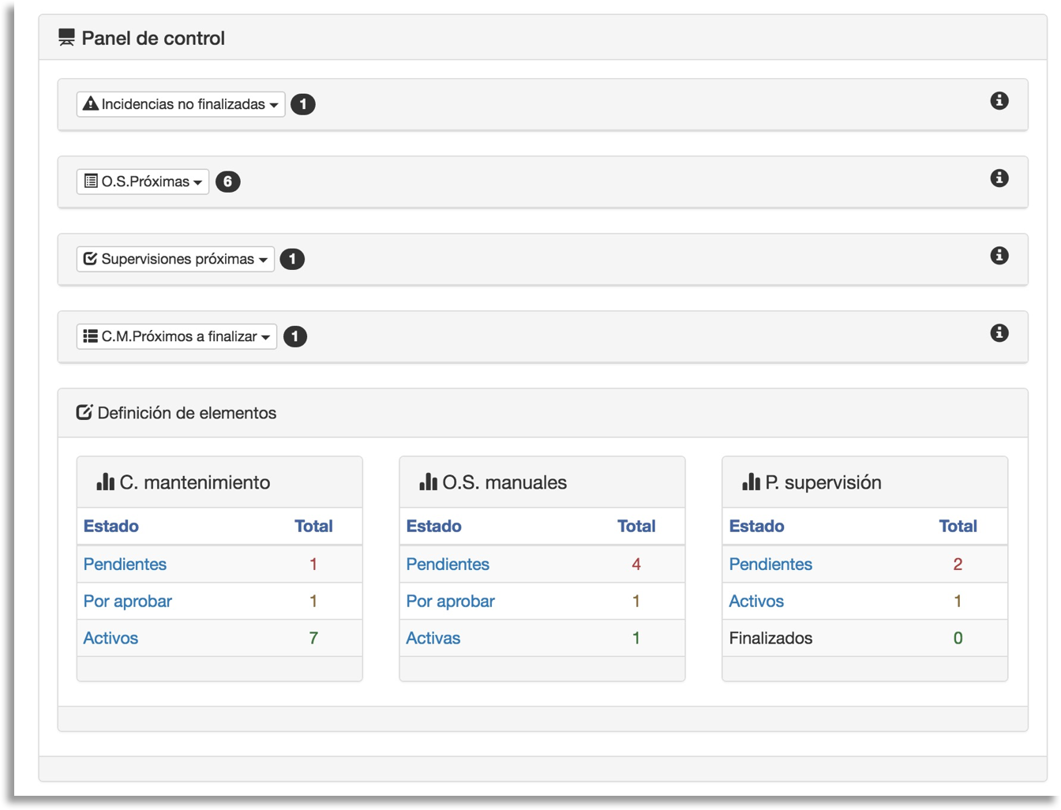Screen dimensions: 1061x810
Task: Click bar chart icon beside O.S. manuales
Action: click(428, 482)
